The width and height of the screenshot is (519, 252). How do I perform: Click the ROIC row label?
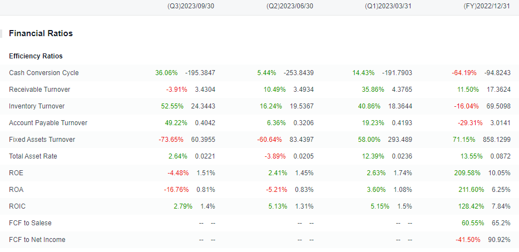coord(17,206)
